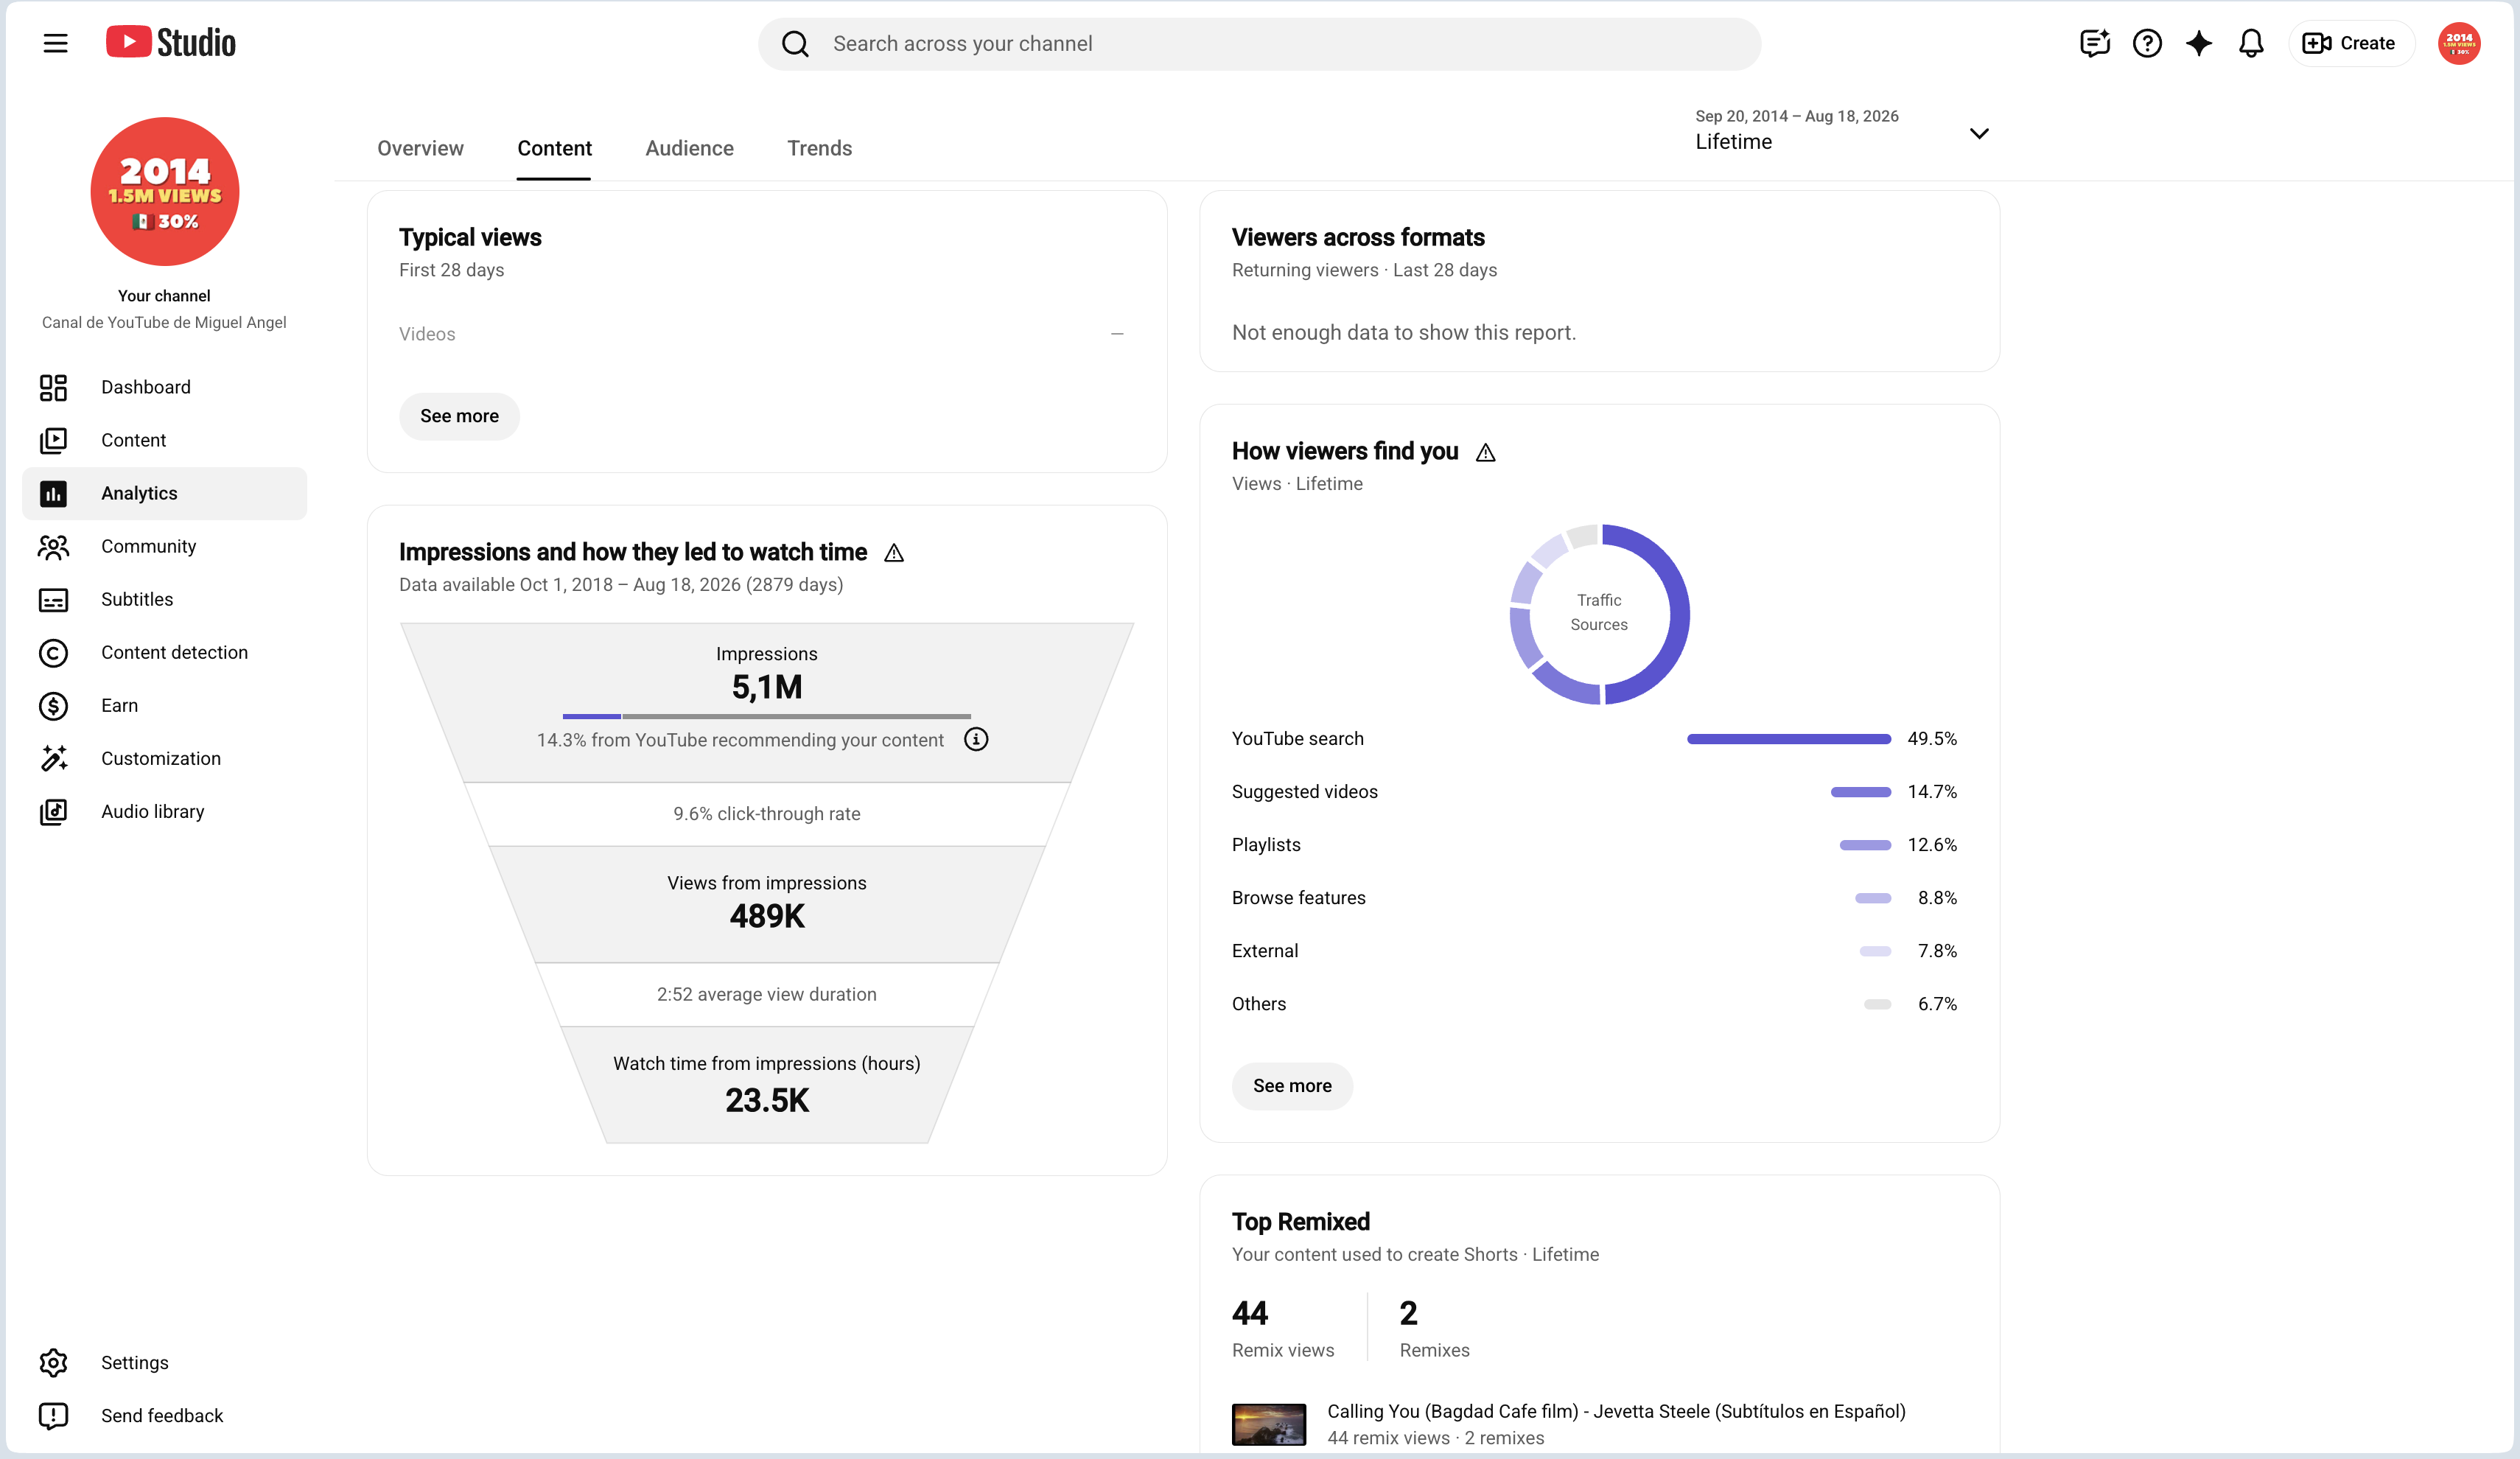
Task: Click See more under traffic sources
Action: click(x=1292, y=1086)
